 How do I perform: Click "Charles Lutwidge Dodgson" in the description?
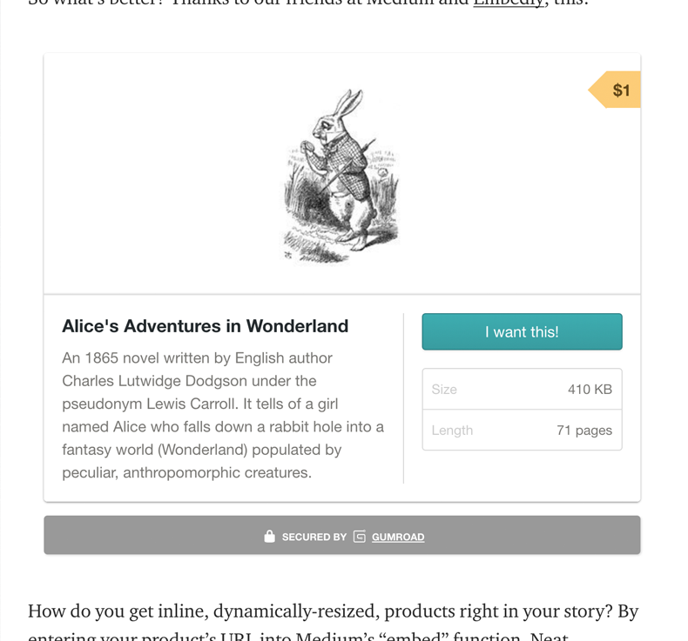point(153,381)
